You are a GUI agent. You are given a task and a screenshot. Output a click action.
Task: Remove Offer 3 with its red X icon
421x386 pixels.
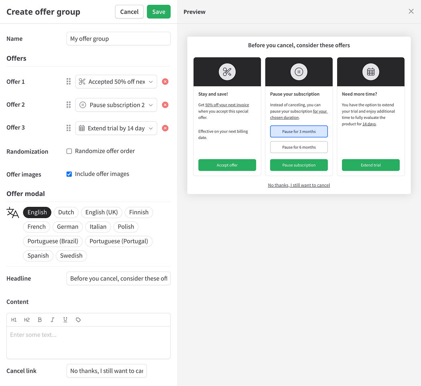pos(165,128)
